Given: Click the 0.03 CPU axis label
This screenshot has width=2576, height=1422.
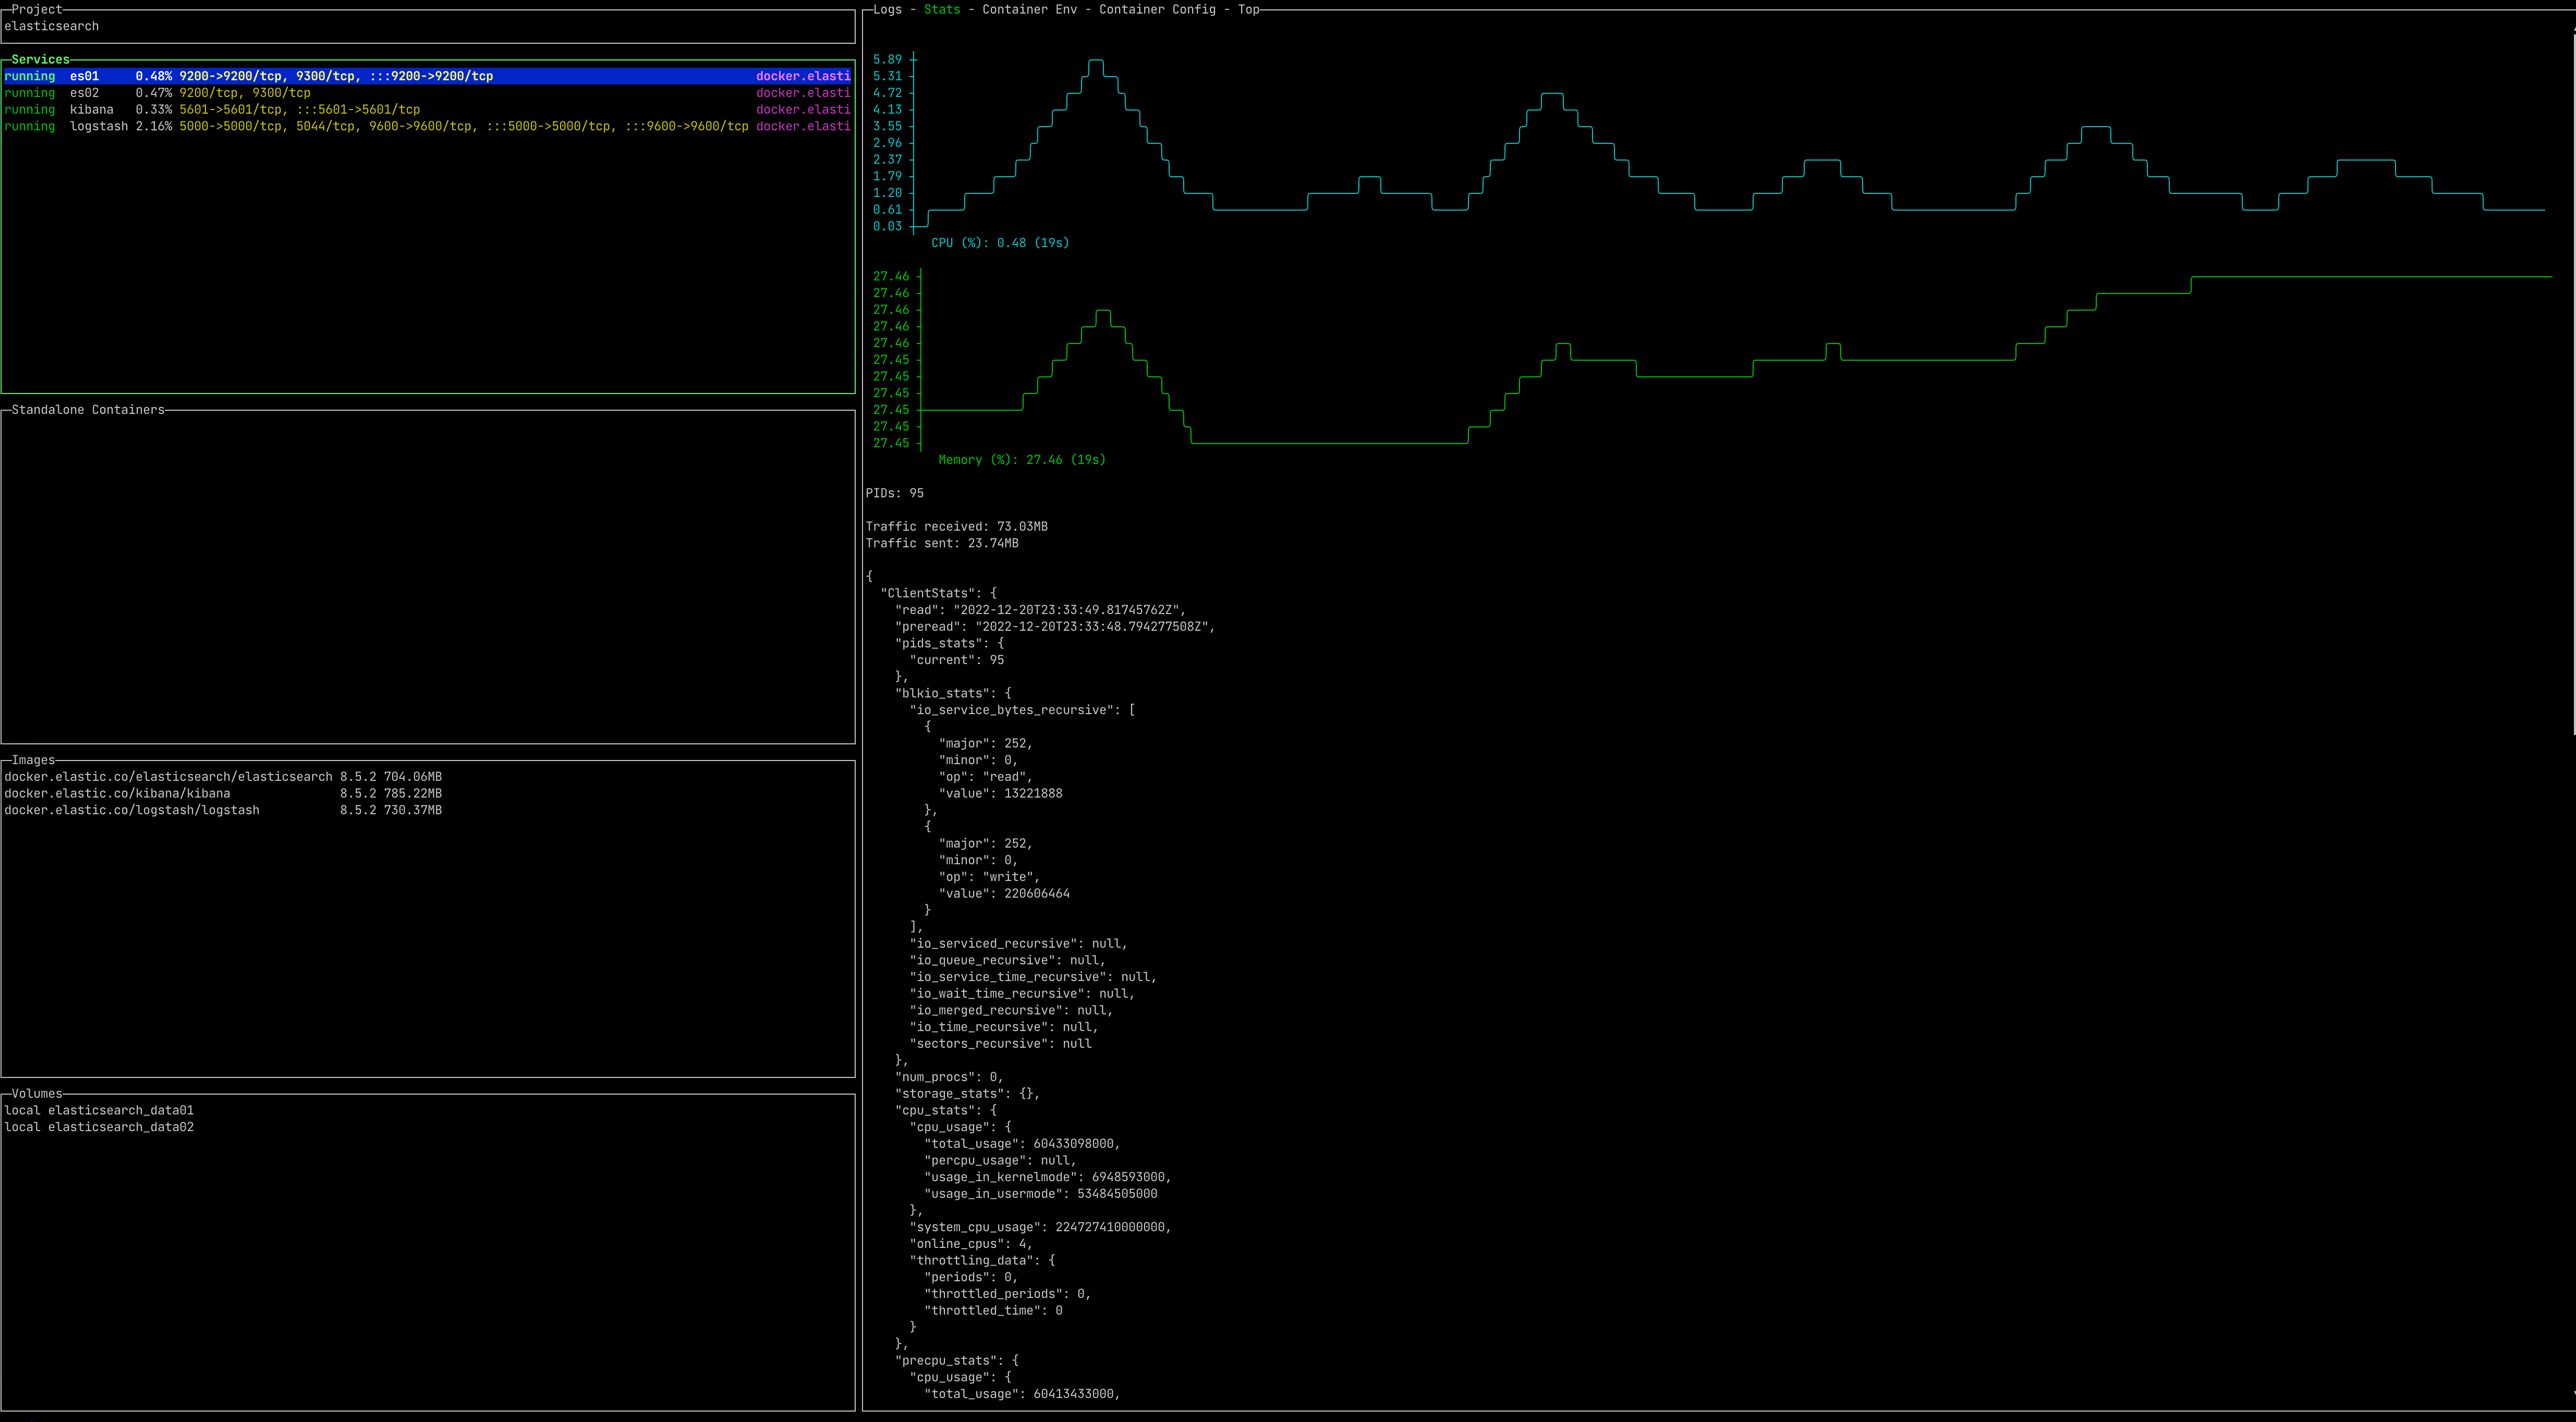Looking at the screenshot, I should point(887,227).
